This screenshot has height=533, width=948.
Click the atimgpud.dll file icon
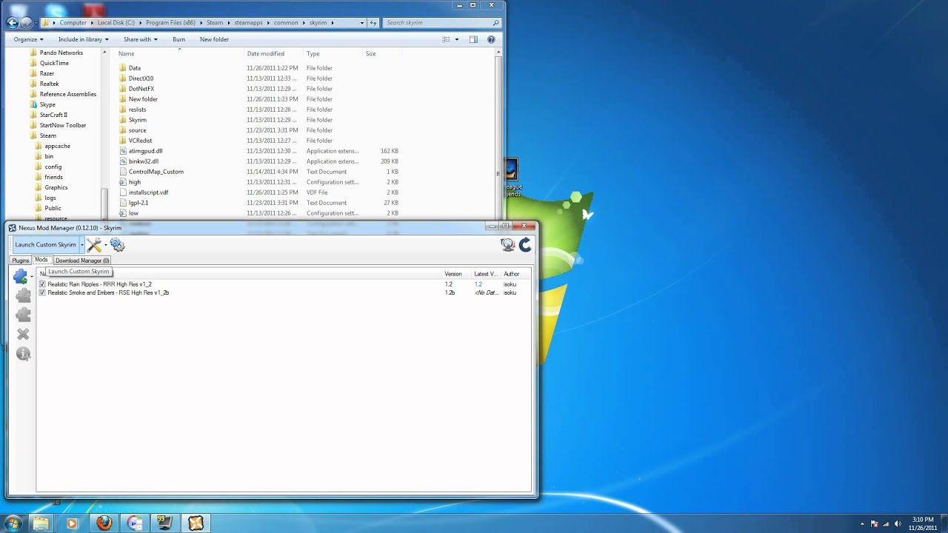click(x=123, y=151)
